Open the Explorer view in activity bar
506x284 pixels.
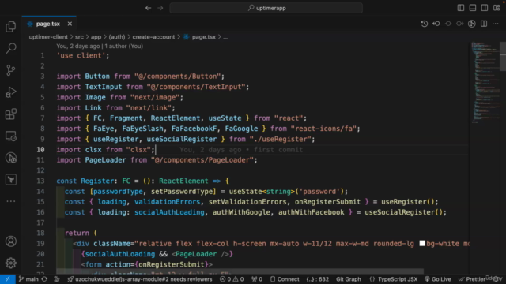[10, 26]
